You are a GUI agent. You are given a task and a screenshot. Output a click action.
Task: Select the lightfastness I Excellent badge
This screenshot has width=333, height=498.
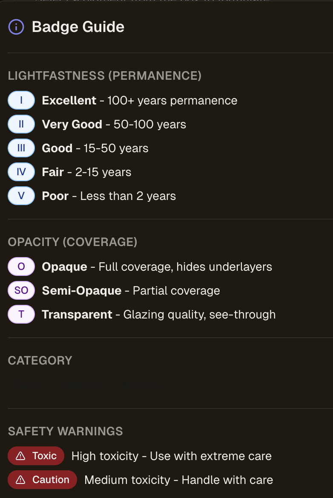pyautogui.click(x=21, y=101)
